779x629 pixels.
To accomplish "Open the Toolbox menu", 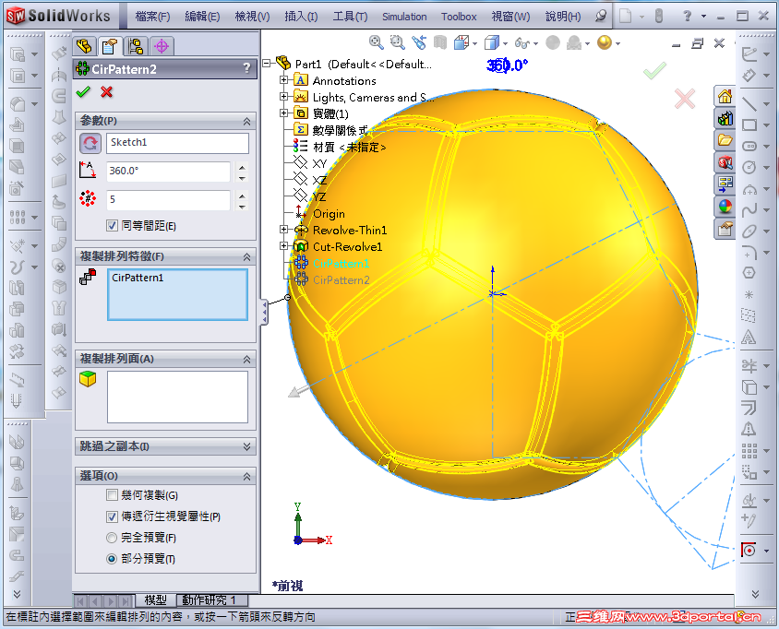I will pyautogui.click(x=459, y=17).
